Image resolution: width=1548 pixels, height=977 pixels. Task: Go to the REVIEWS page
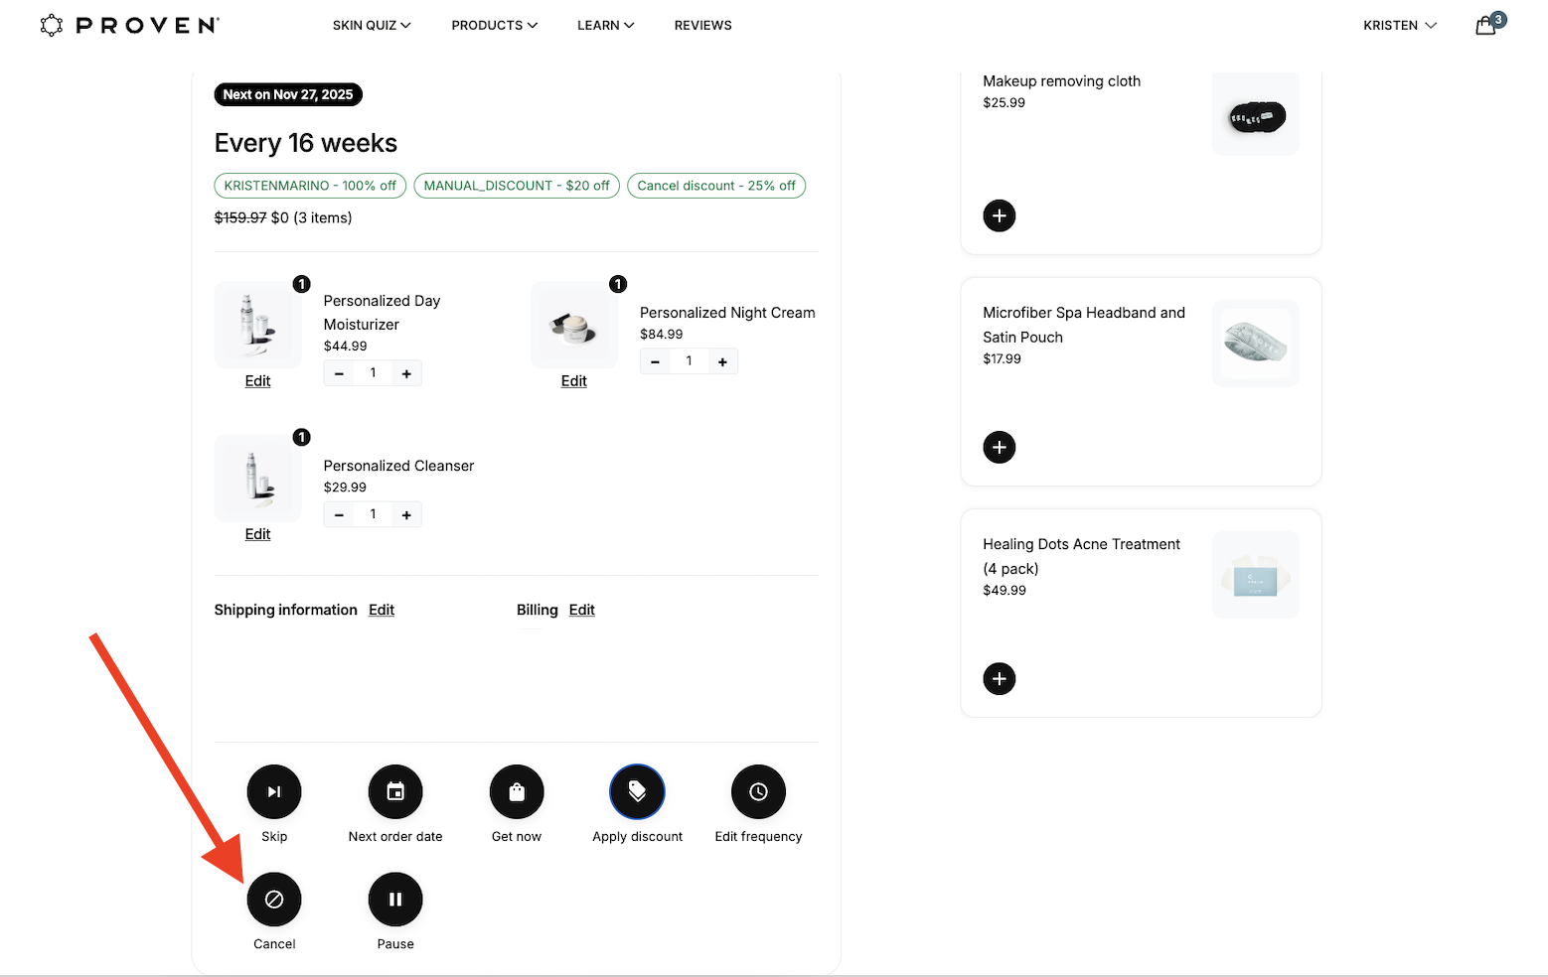pos(702,25)
